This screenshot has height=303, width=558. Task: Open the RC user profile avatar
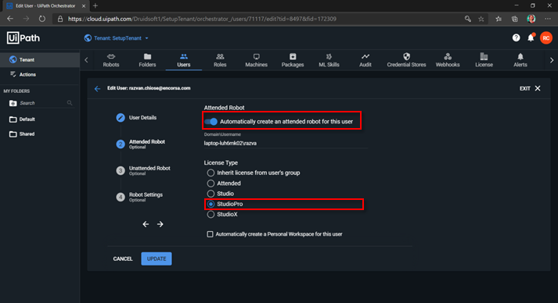click(546, 37)
